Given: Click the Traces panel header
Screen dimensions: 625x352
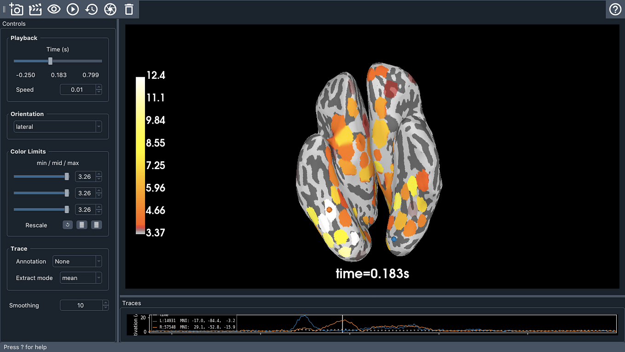Looking at the screenshot, I should point(132,303).
